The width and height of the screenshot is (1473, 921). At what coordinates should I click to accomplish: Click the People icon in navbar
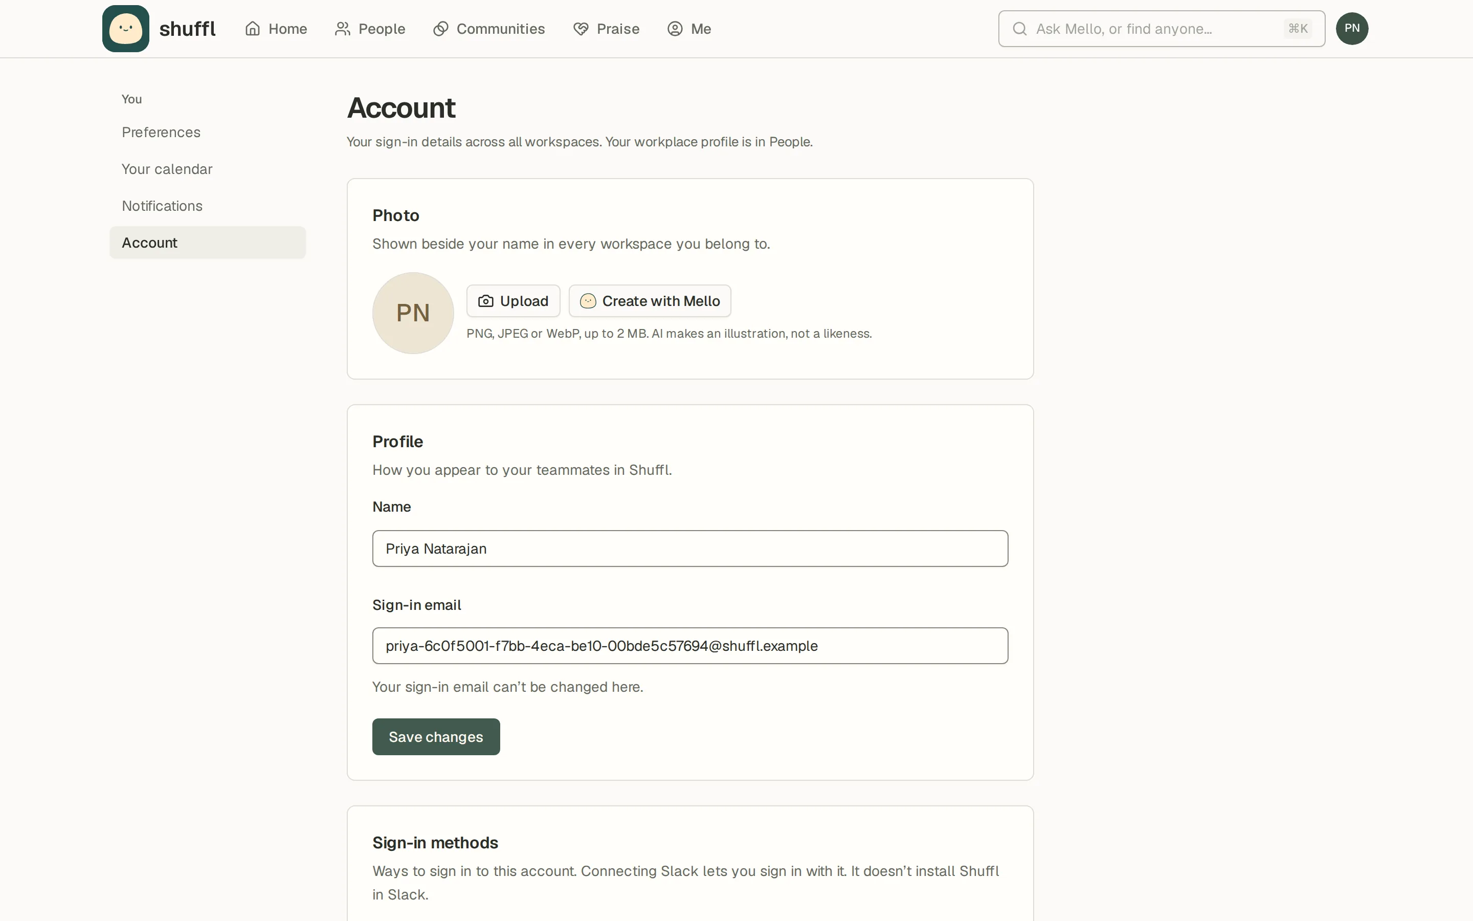[x=343, y=29]
